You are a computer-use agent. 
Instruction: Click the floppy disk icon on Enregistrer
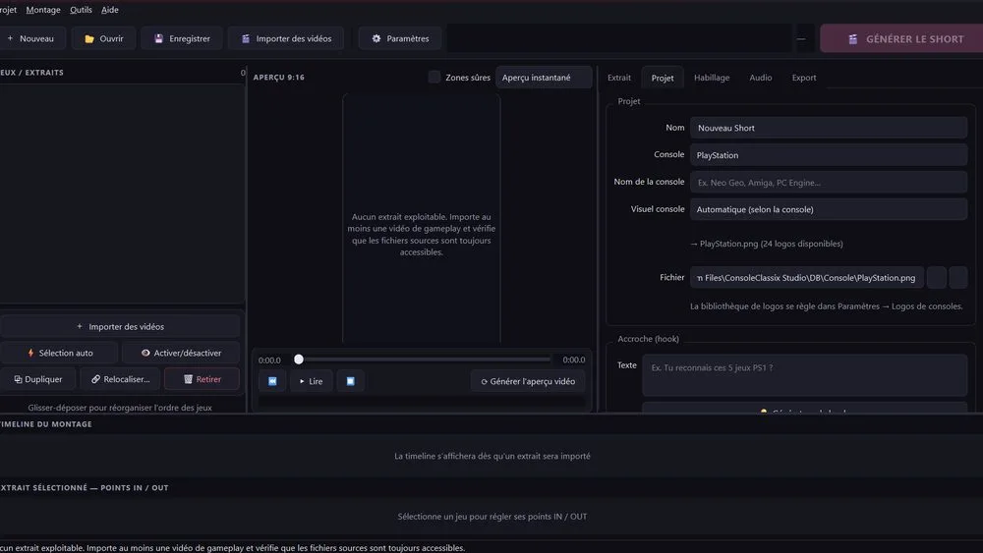(x=158, y=38)
